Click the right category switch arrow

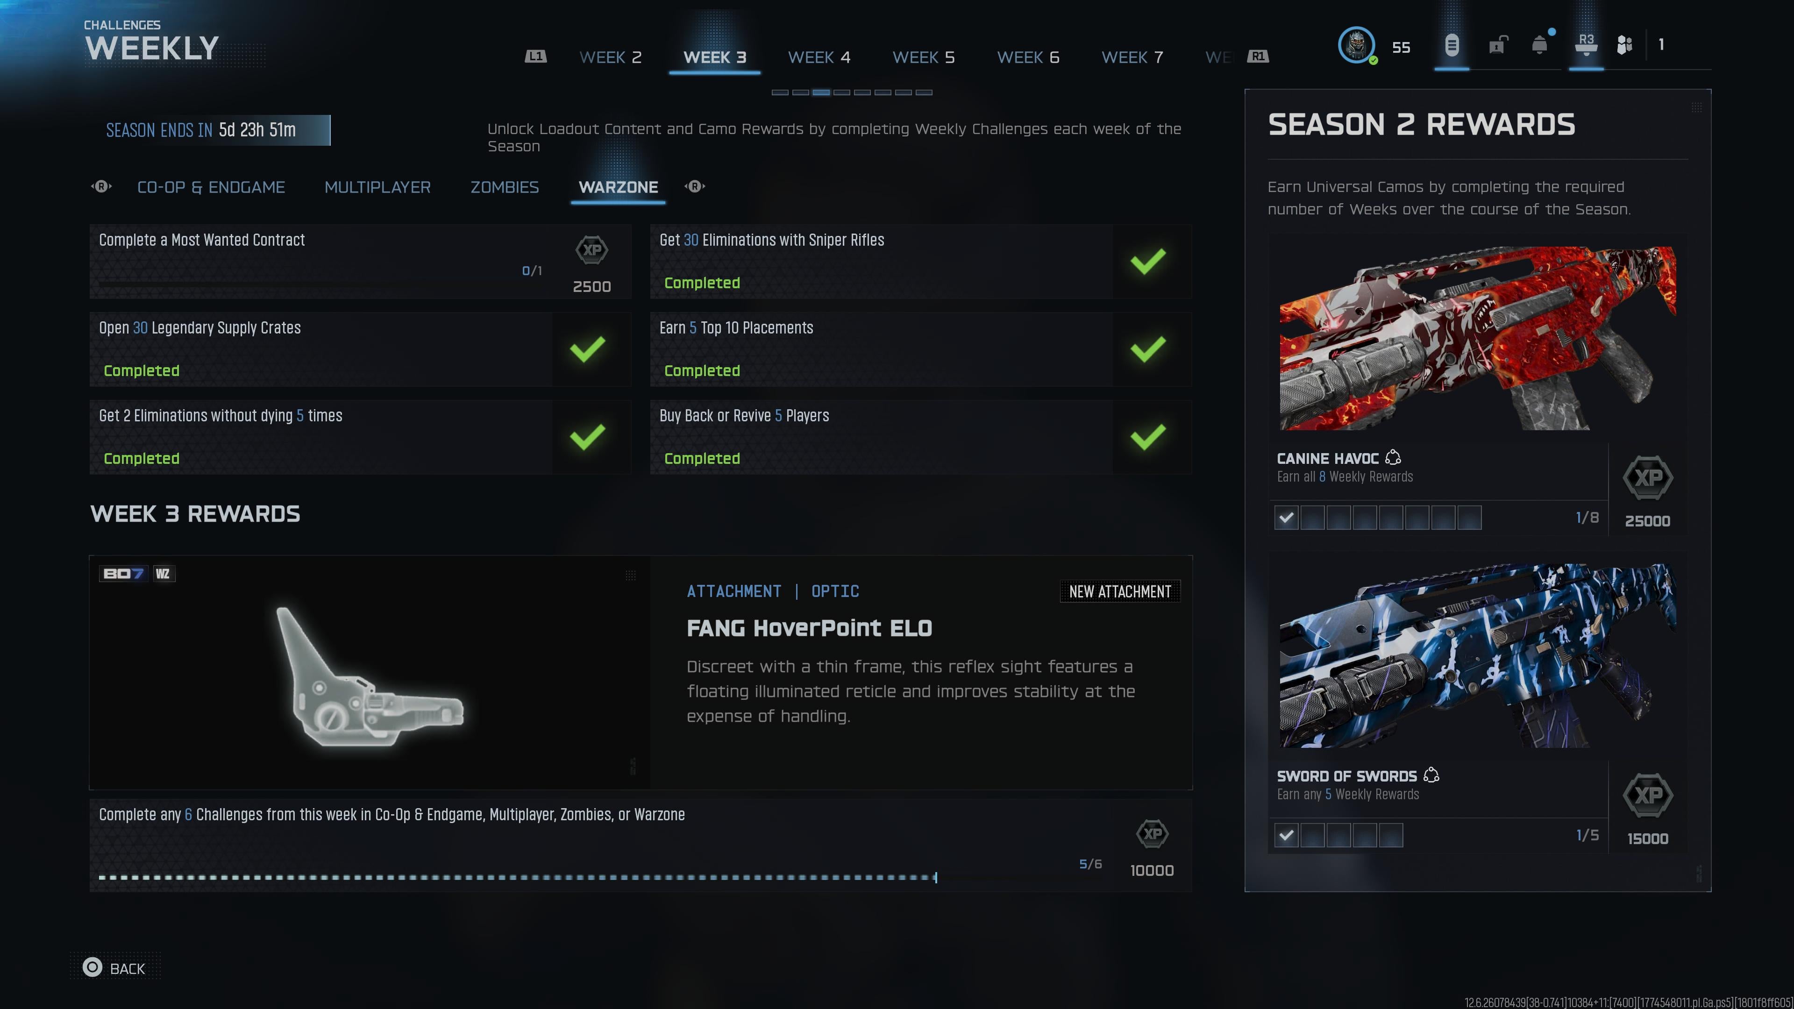[x=695, y=187]
